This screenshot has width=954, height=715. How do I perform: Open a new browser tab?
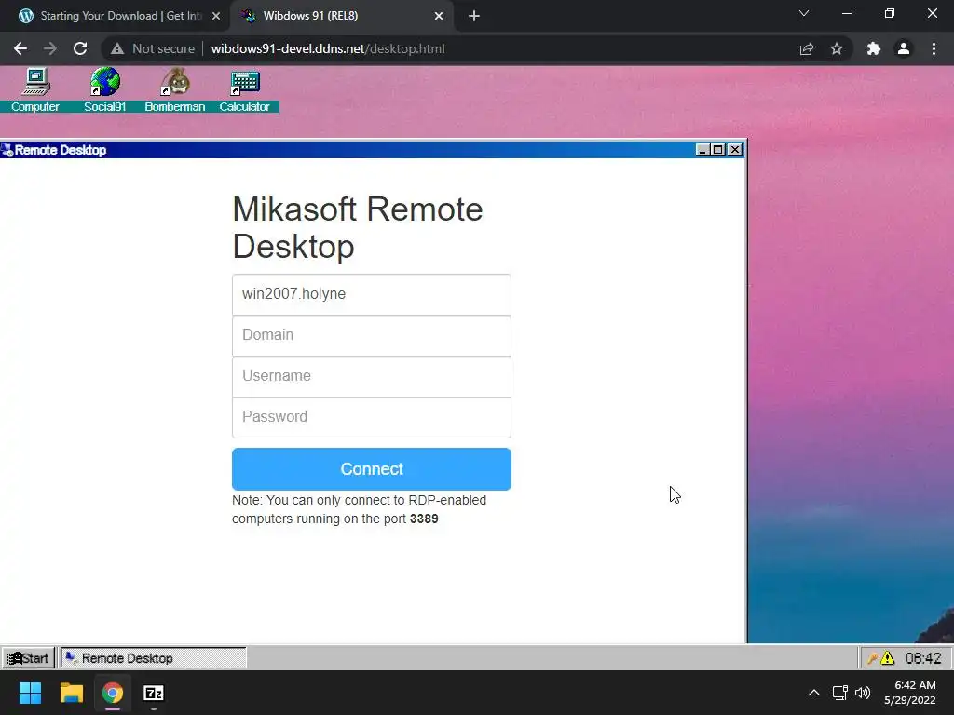pyautogui.click(x=474, y=16)
